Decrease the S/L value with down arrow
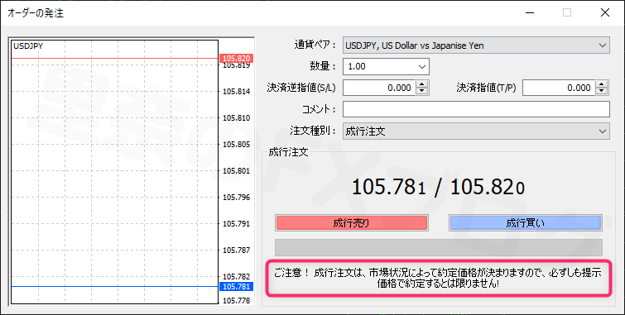The height and width of the screenshot is (315, 625). pyautogui.click(x=421, y=91)
